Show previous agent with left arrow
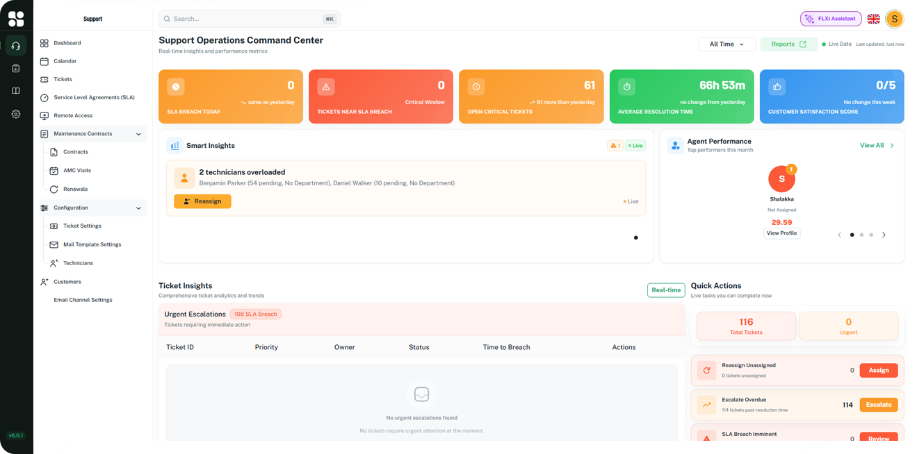 839,235
